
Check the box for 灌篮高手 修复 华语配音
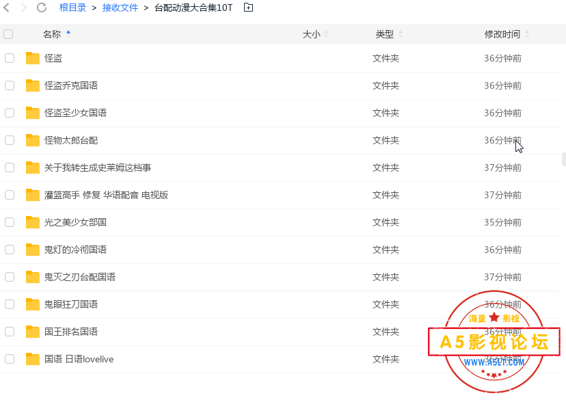coord(10,195)
